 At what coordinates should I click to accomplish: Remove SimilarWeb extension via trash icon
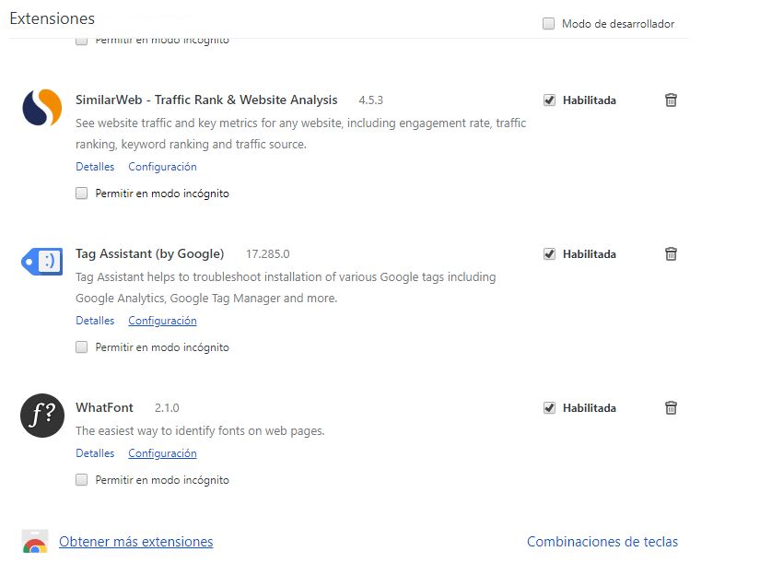[671, 100]
